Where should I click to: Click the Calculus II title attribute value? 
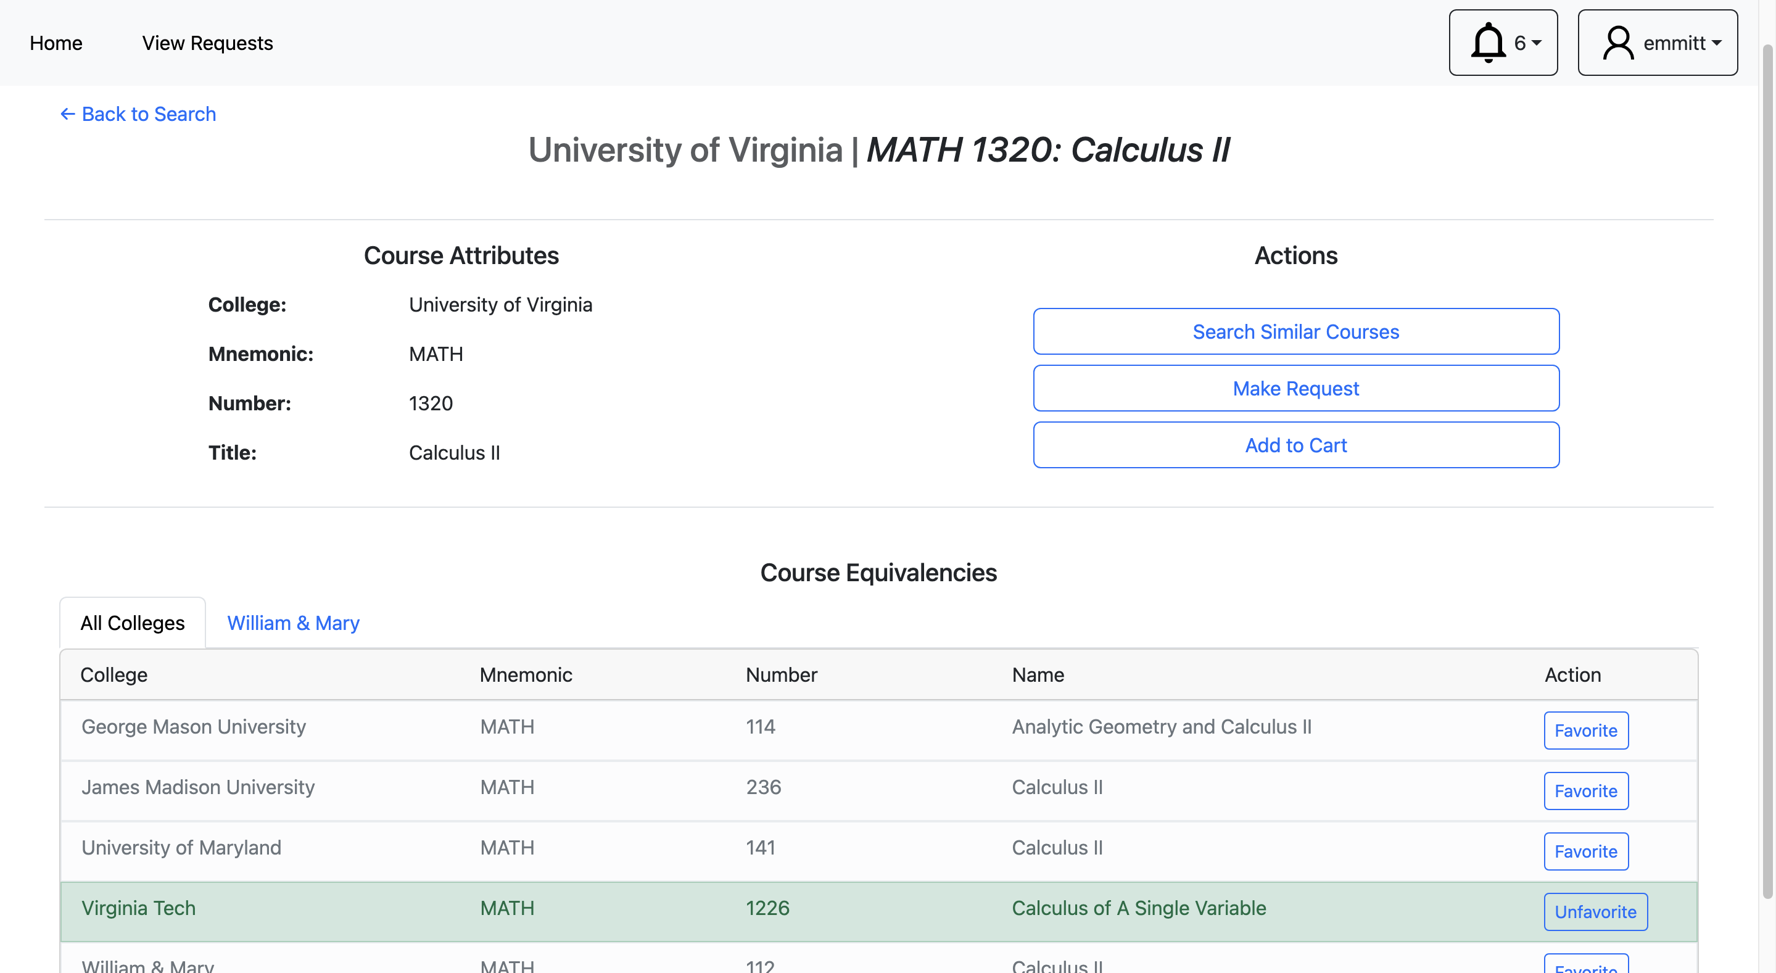tap(455, 453)
